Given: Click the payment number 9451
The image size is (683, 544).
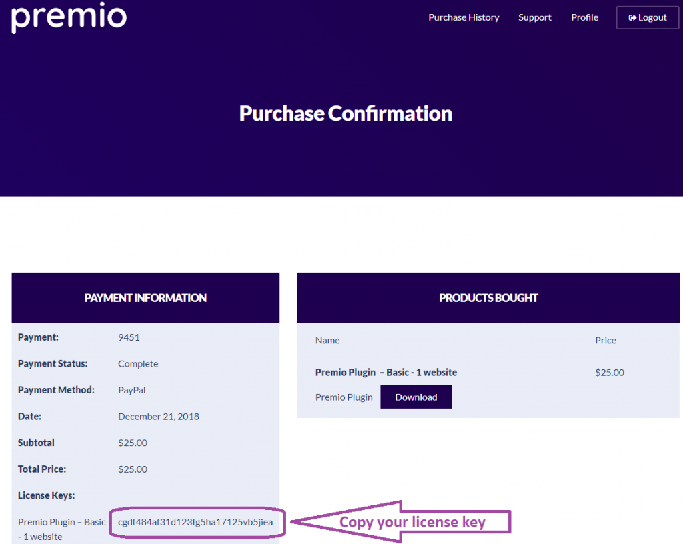Looking at the screenshot, I should pos(129,337).
